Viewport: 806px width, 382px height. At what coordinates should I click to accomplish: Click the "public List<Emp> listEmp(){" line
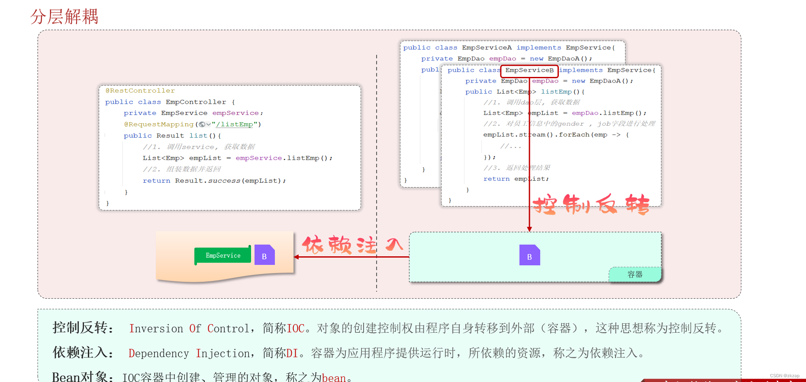(525, 92)
